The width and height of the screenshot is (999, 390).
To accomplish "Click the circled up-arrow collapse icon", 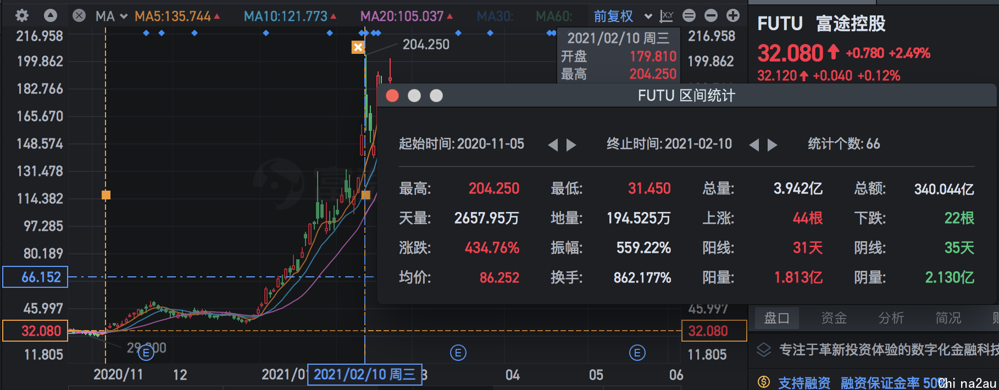I will (x=51, y=15).
